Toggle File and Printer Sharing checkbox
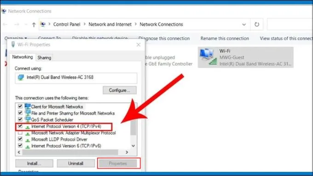The image size is (313, 176). (20, 113)
